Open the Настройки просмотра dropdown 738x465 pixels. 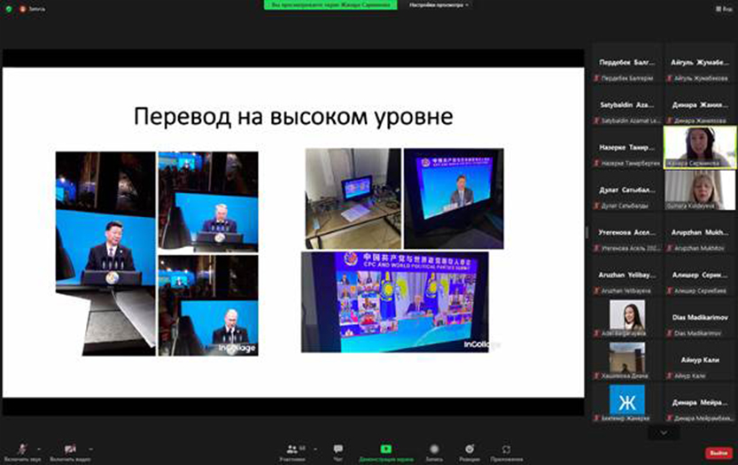pos(439,5)
